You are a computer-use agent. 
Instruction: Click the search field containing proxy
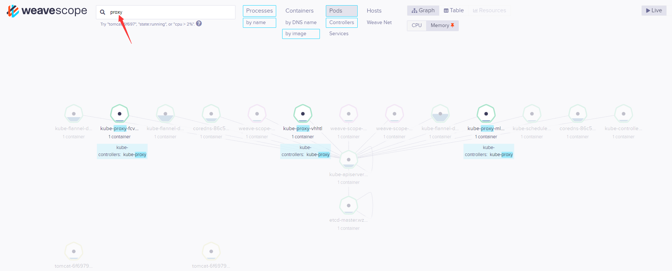166,12
